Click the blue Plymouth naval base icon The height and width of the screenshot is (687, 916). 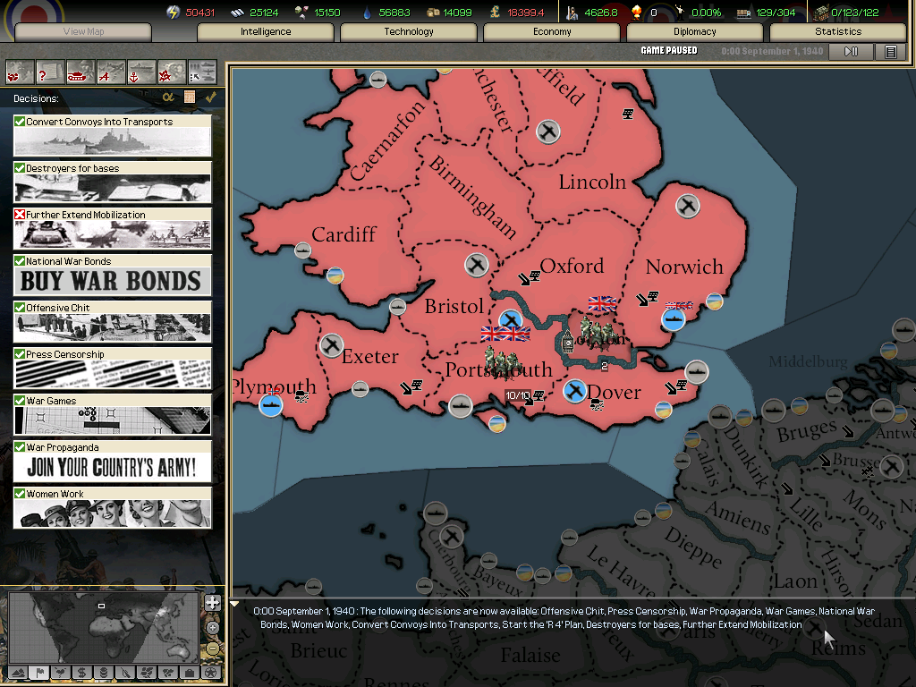click(270, 405)
